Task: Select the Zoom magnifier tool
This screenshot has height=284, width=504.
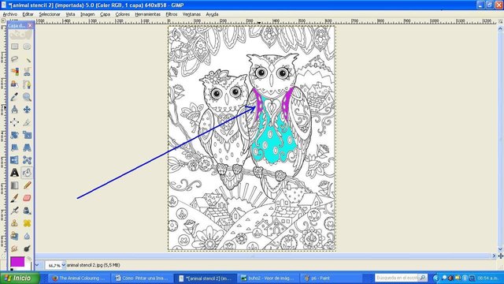Action: click(x=27, y=97)
